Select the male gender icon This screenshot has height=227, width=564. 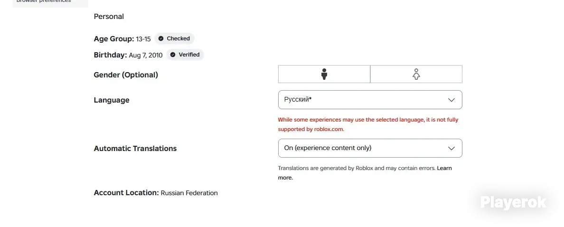point(324,74)
